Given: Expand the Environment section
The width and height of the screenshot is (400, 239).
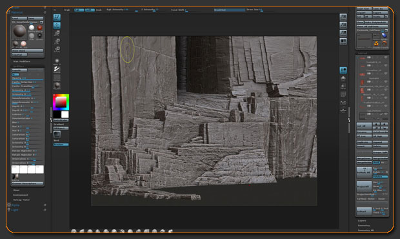Looking at the screenshot, I should pyautogui.click(x=21, y=195).
